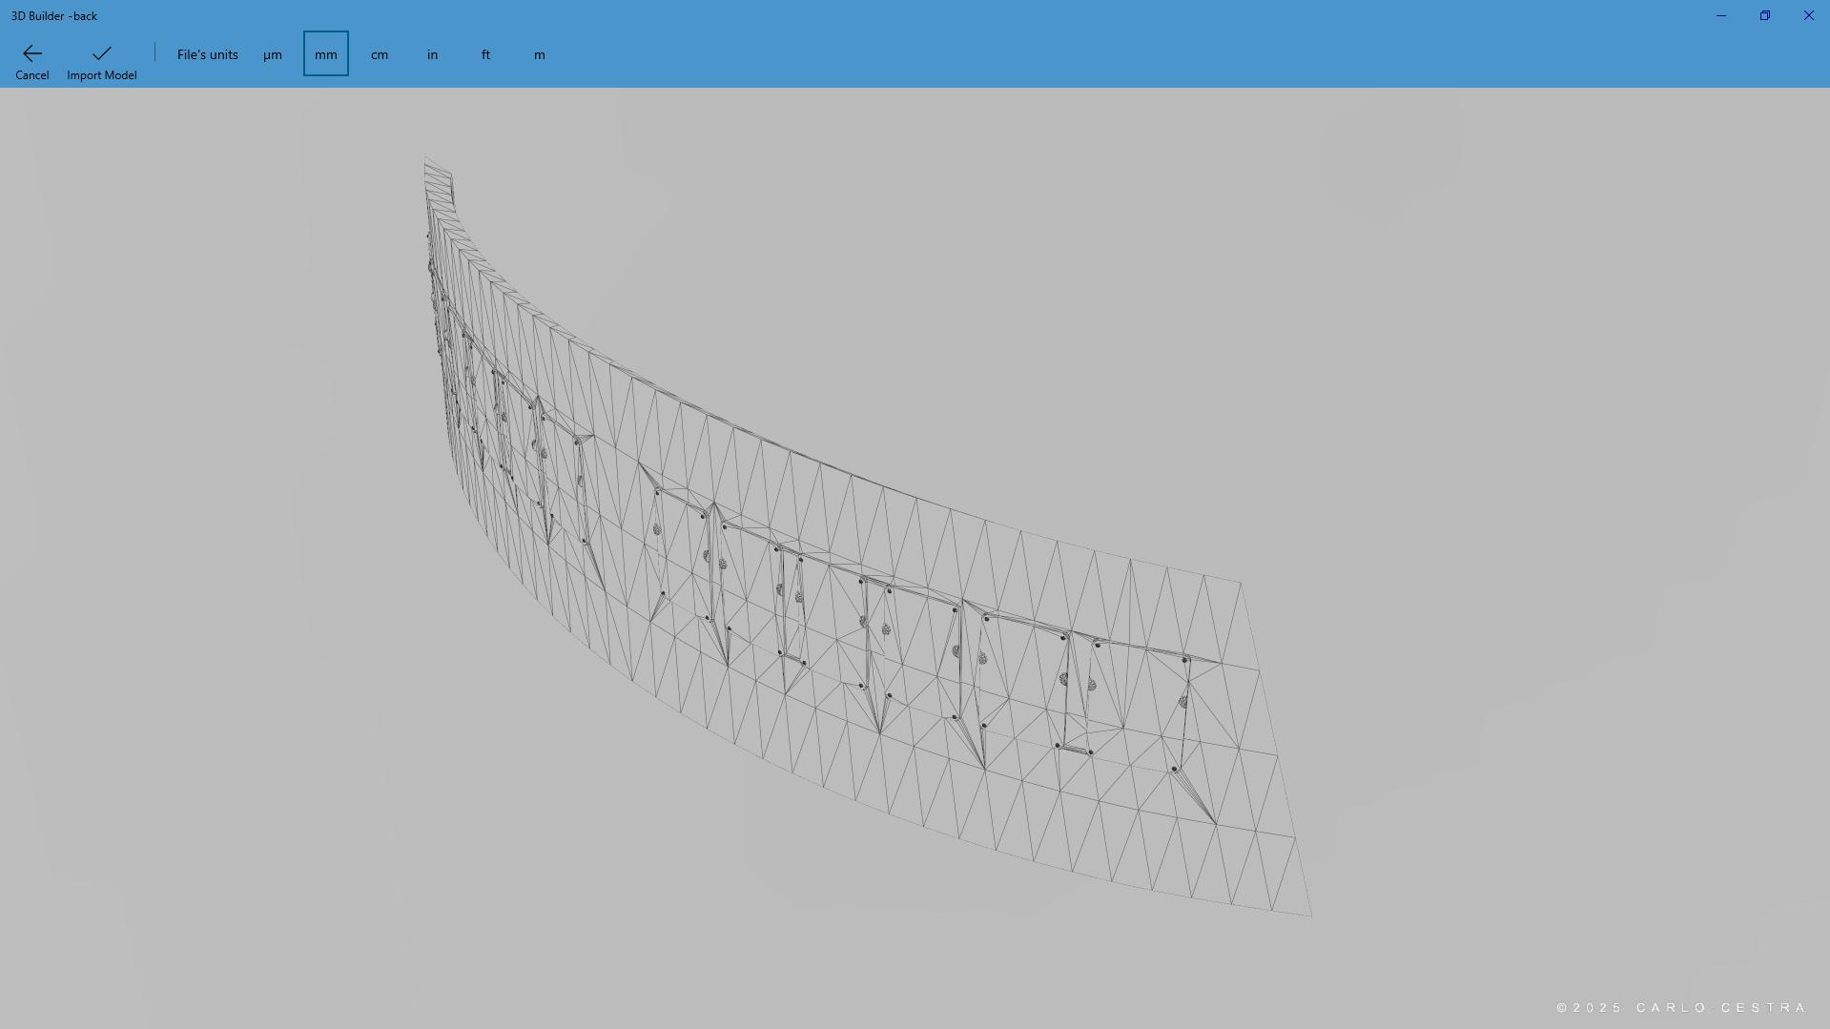Click the upper-left tip of the wireframe mesh

[x=426, y=159]
